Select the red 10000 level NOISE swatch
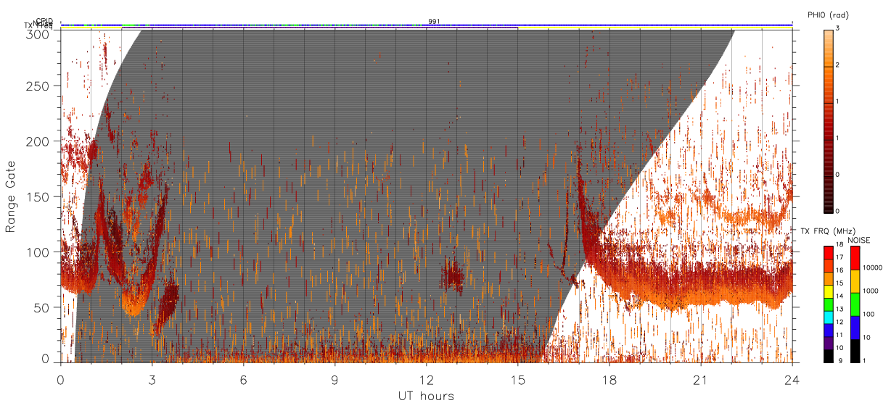891x411 pixels. [x=855, y=258]
